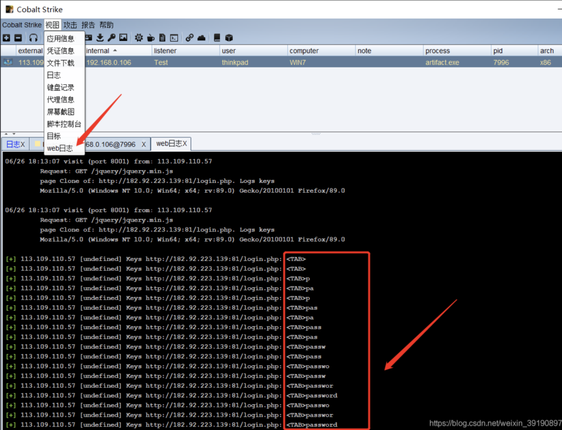Click the book help icon in toolbar
This screenshot has height=430, width=562.
pyautogui.click(x=217, y=37)
